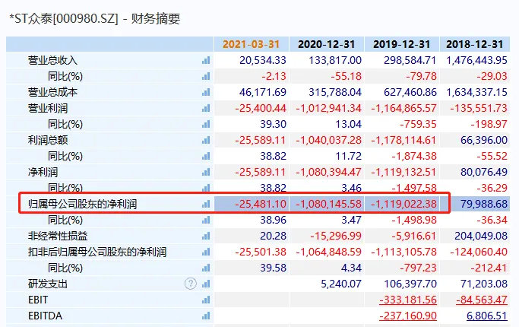Open chart icon for 同比(%) under 扣非后归属母公司股东的净利润
This screenshot has height=327, width=519.
(206, 268)
